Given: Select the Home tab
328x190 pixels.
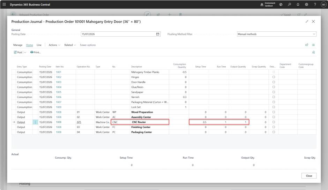Looking at the screenshot, I should coord(30,45).
